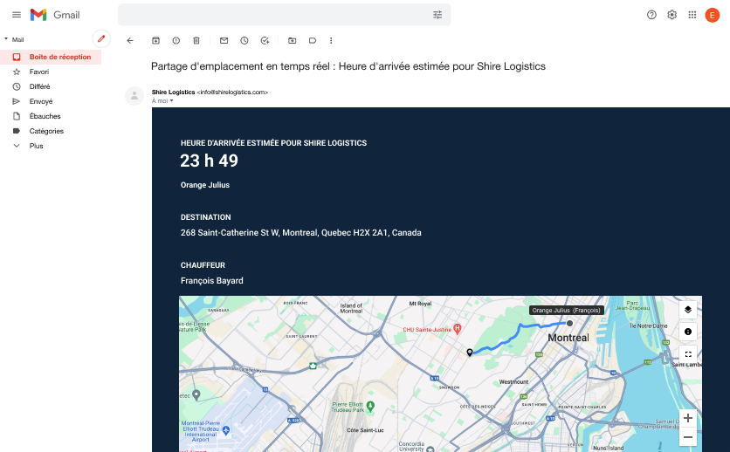730x452 pixels.
Task: Compose a new message with pencil icon
Action: pyautogui.click(x=101, y=38)
